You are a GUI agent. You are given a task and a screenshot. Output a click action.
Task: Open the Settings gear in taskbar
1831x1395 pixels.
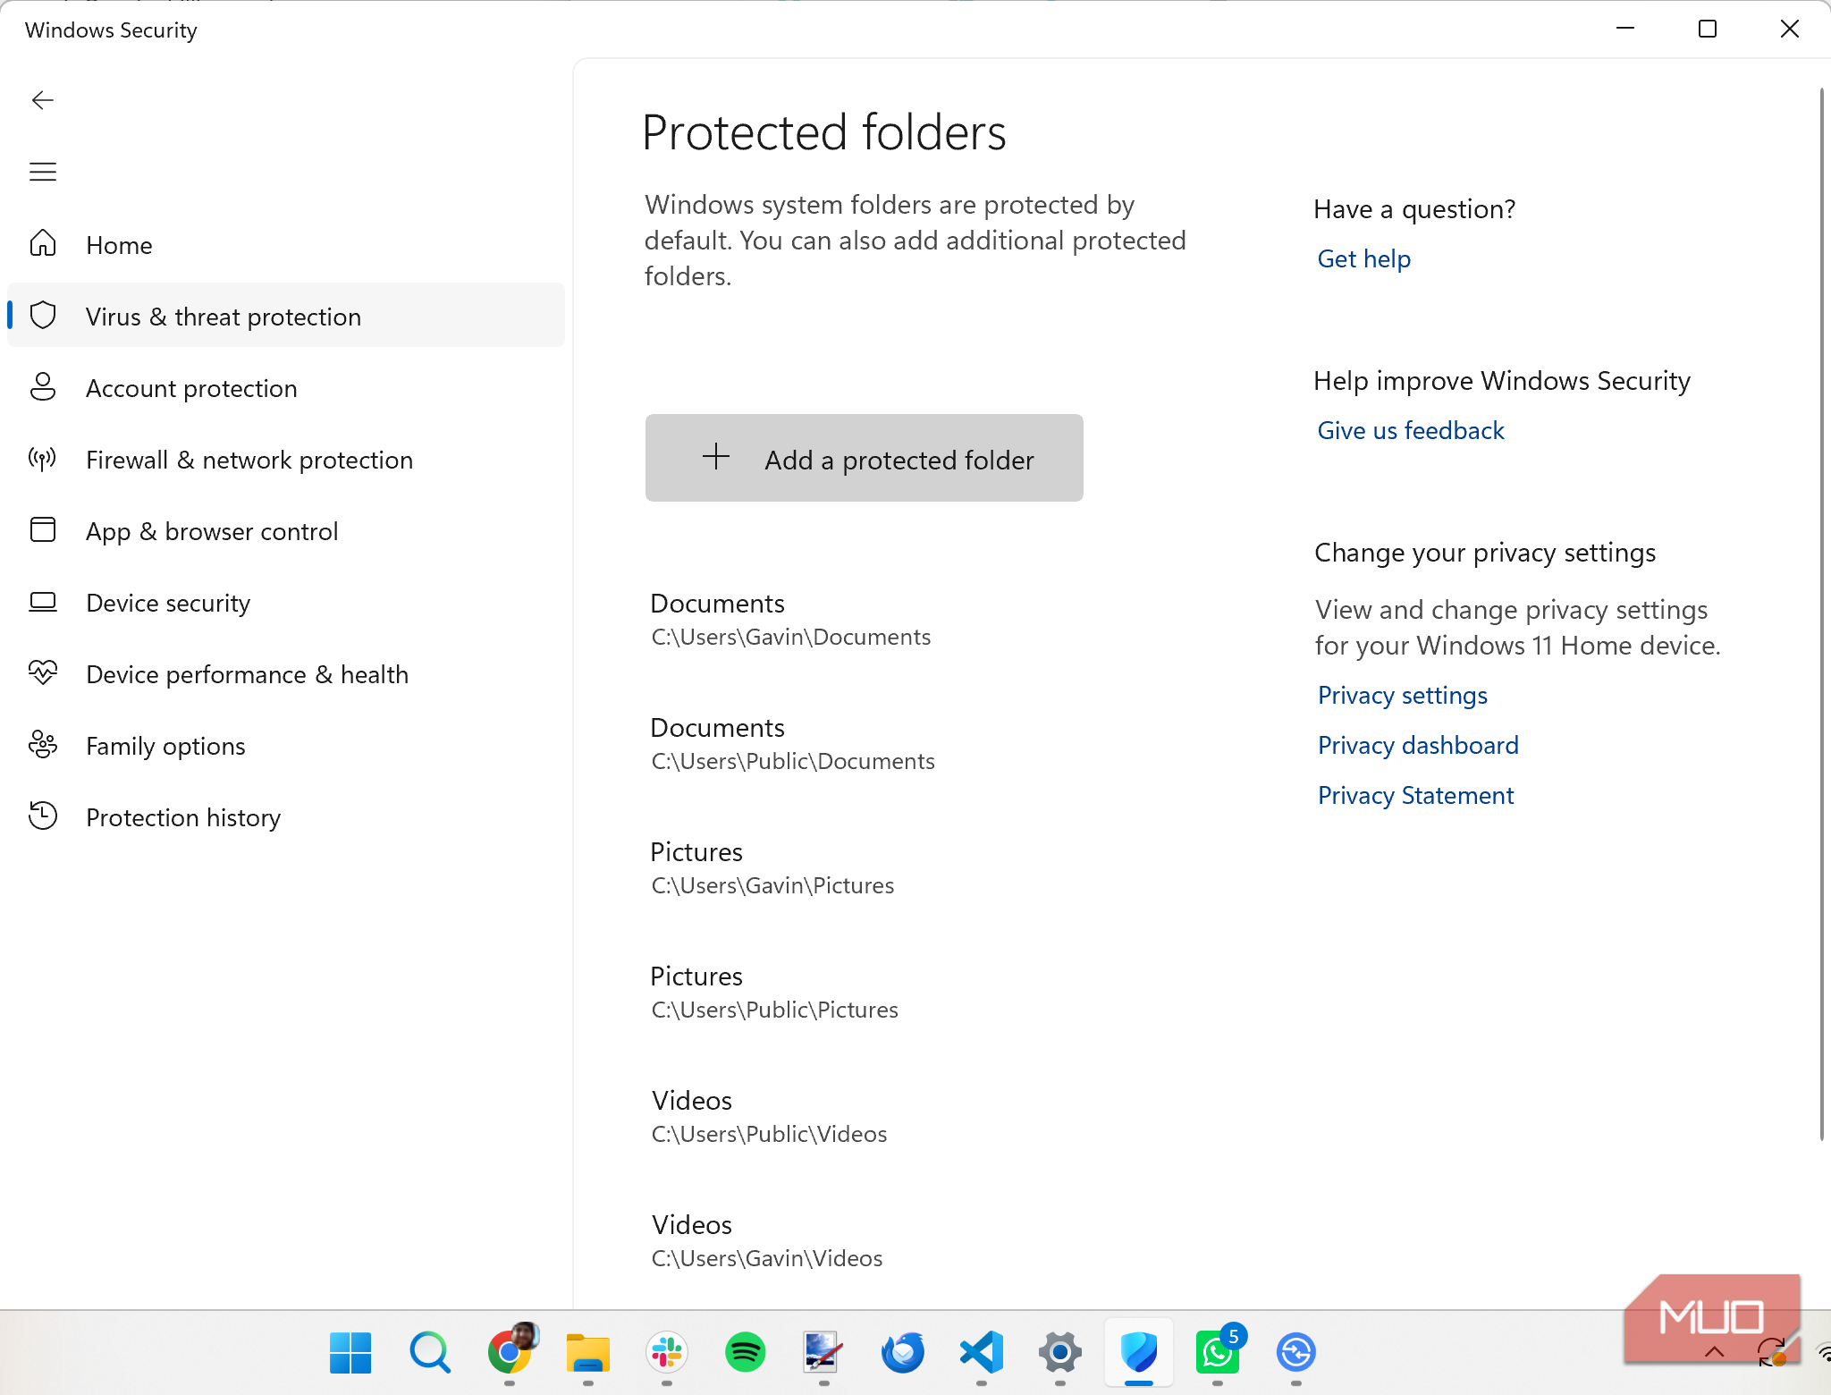point(1060,1352)
